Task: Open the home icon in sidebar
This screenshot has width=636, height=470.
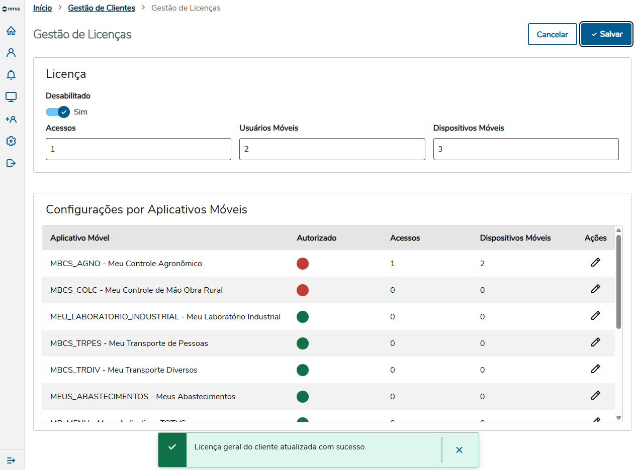Action: pos(11,31)
